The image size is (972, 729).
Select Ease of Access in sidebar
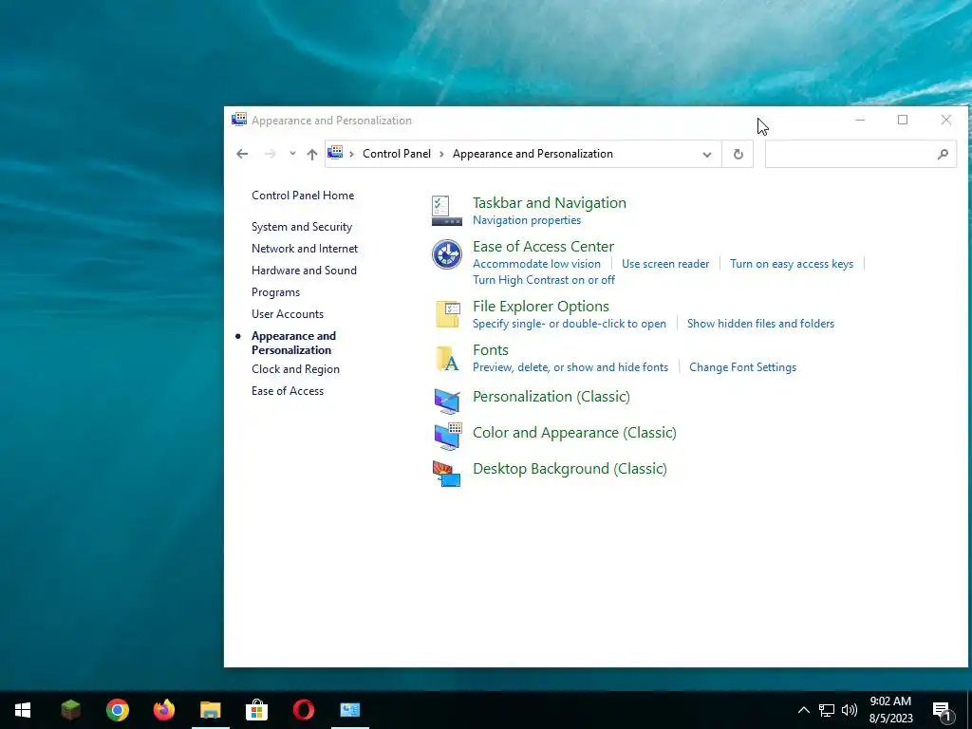coord(288,391)
